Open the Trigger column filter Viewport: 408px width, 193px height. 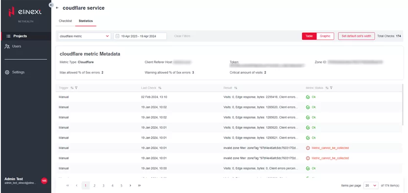pyautogui.click(x=76, y=88)
